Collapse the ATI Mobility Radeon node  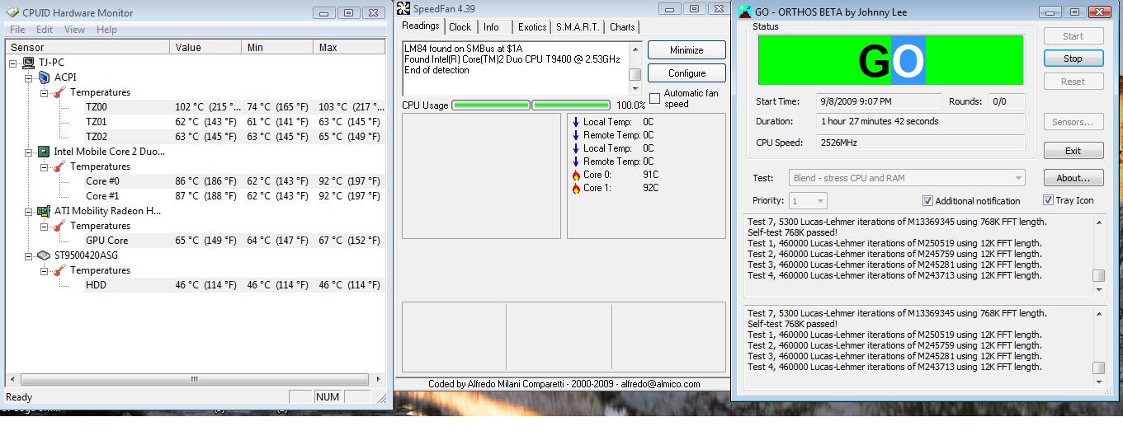(28, 211)
